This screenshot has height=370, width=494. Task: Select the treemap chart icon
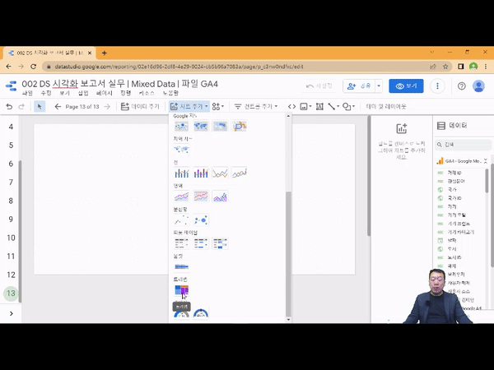coord(181,290)
